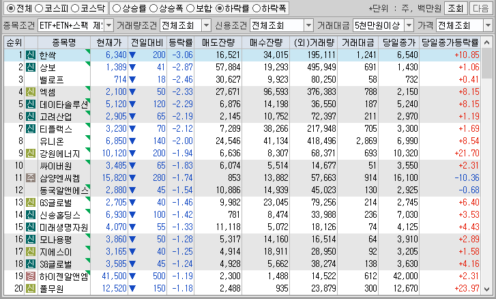This screenshot has width=496, height=299.
Task: Click the 신 badge icon next to 한싹
Action: (x=31, y=55)
